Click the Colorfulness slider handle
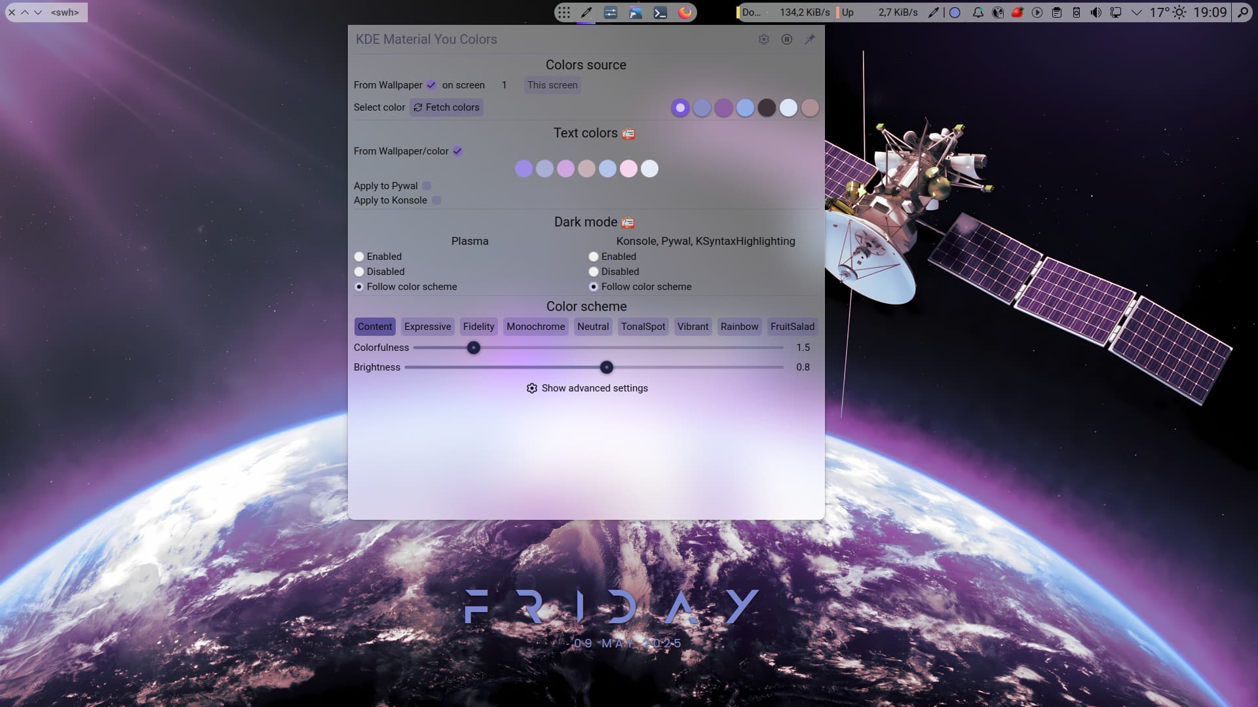 coord(474,348)
